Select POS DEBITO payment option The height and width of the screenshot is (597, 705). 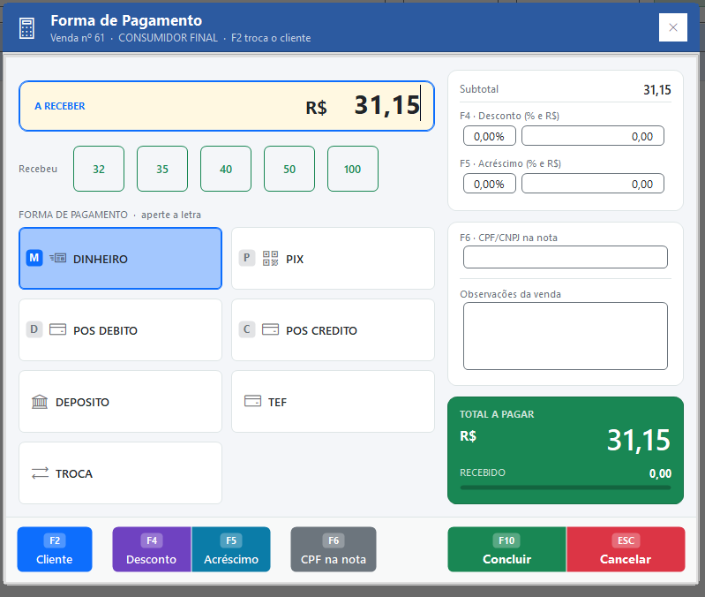tap(120, 329)
